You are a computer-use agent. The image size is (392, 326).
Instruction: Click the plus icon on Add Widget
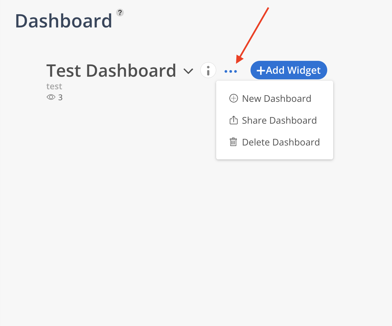261,70
